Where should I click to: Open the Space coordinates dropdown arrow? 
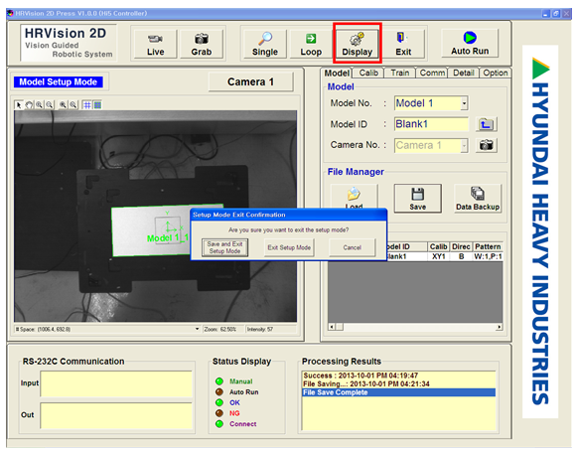click(x=198, y=329)
